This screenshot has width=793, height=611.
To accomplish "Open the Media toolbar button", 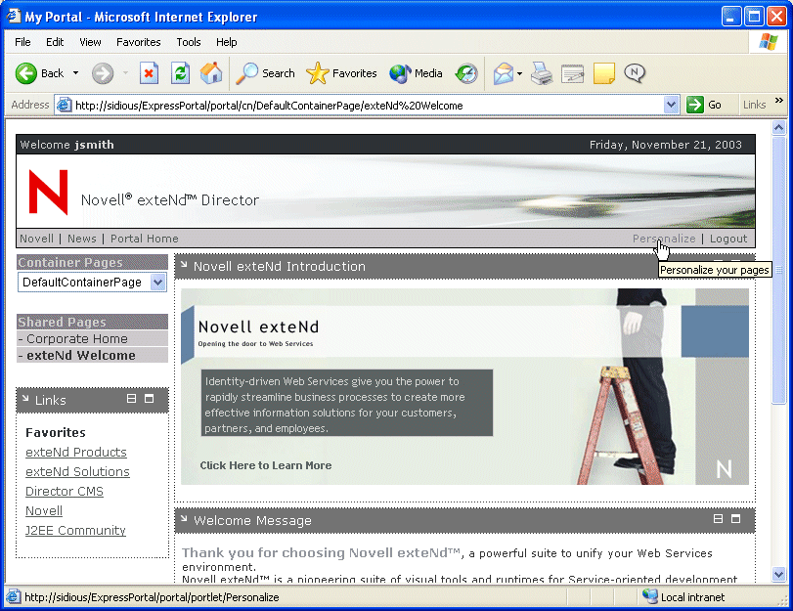I will click(x=417, y=74).
